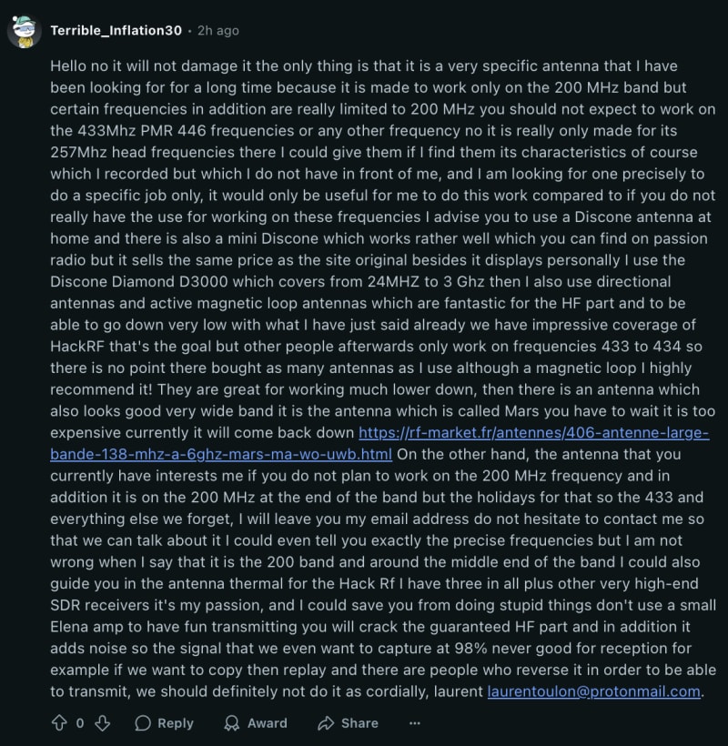Image resolution: width=728 pixels, height=746 pixels.
Task: Open the comment overflow ellipsis icon
Action: 416,723
